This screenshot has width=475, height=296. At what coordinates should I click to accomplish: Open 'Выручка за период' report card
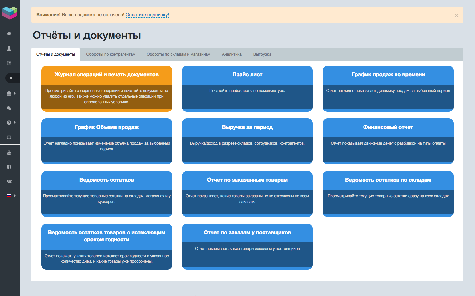click(x=247, y=141)
